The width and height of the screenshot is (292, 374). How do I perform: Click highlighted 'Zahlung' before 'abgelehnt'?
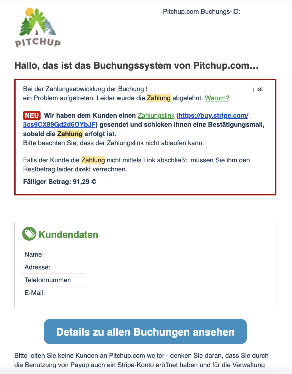click(x=158, y=98)
